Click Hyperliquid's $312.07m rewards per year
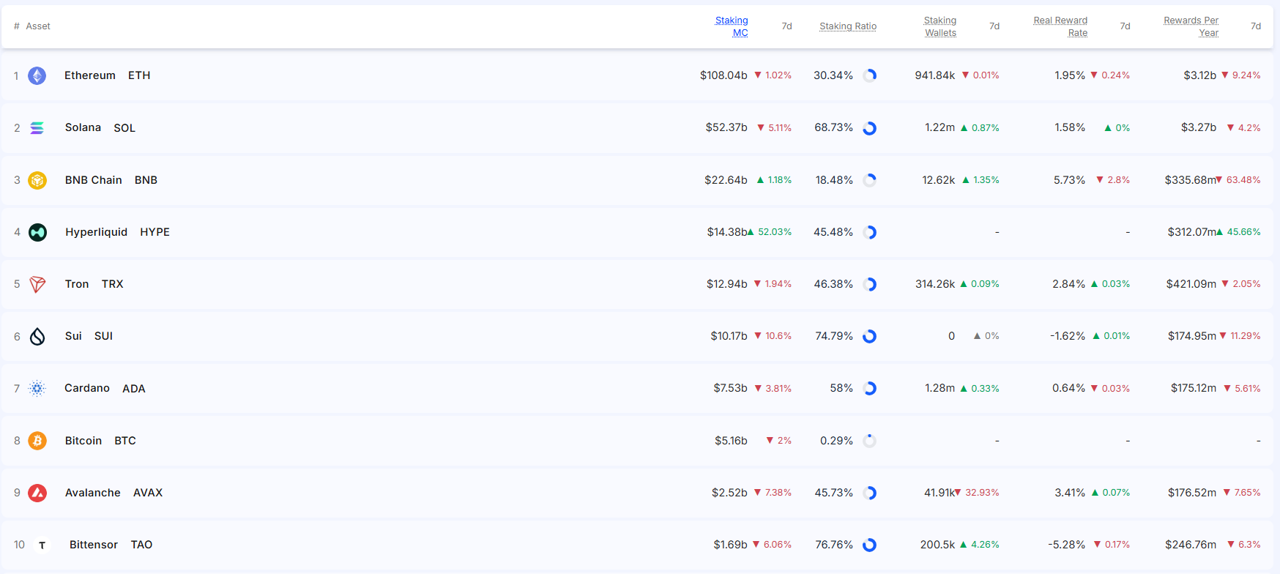Screen dimensions: 1280x574 [x=1192, y=232]
